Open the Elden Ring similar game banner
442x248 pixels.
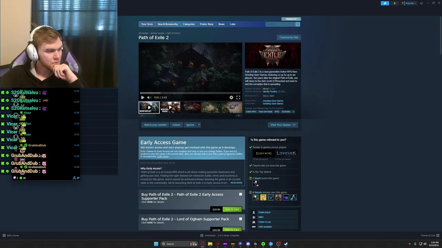point(264,153)
